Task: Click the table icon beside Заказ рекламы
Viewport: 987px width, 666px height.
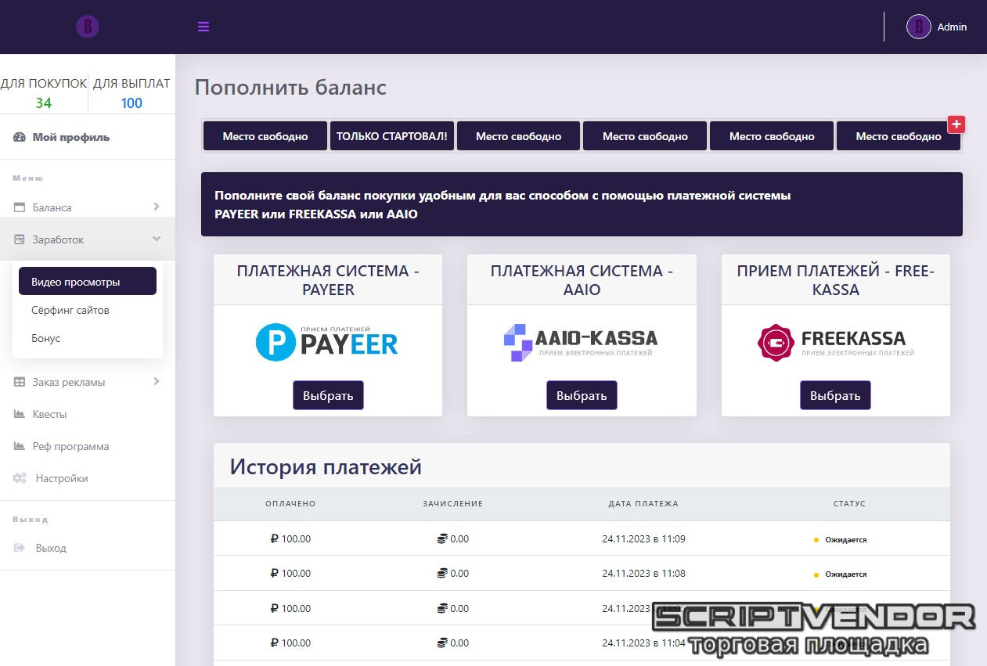Action: coord(20,382)
